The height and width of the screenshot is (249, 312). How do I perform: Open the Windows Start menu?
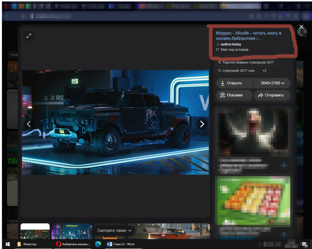click(8, 244)
